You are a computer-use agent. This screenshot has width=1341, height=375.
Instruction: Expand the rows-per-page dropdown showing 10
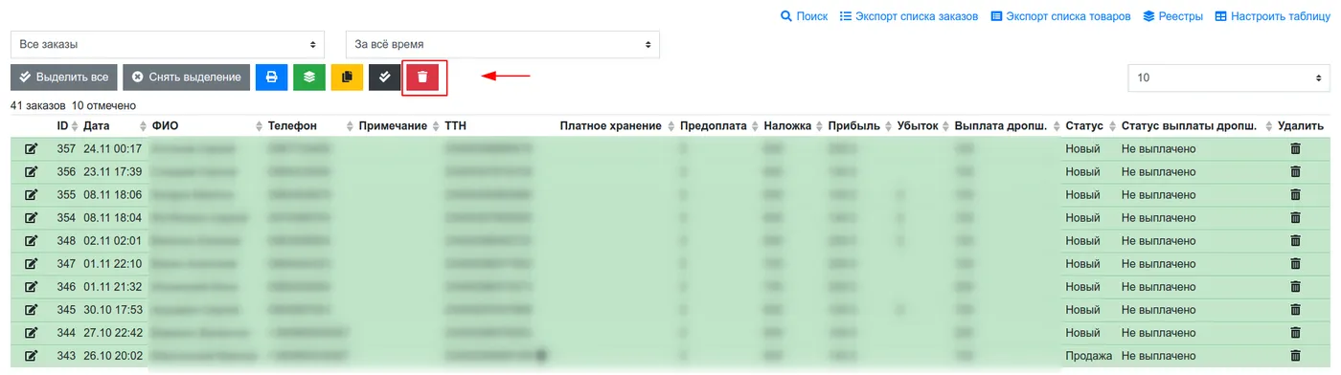[x=1229, y=78]
